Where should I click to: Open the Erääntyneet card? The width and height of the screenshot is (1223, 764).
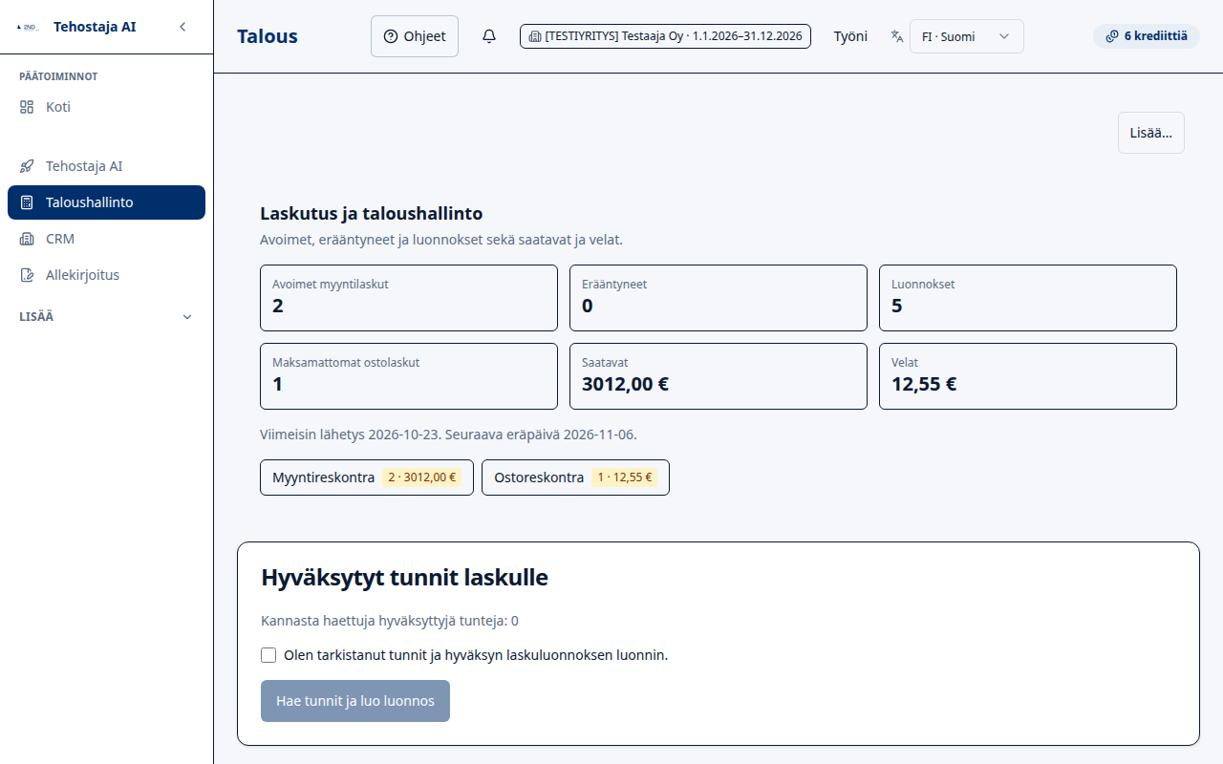pos(719,298)
